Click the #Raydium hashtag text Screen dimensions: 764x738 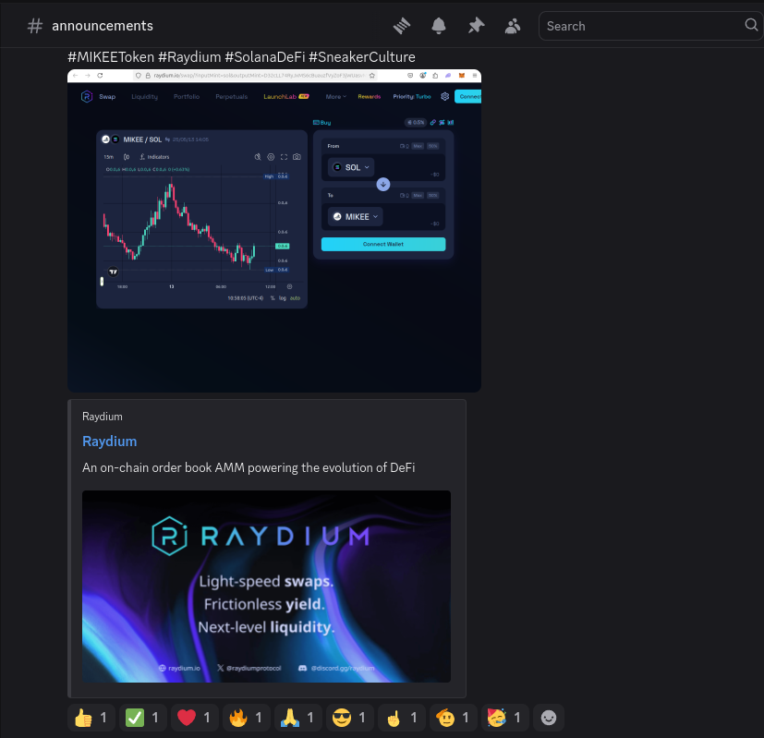click(x=189, y=57)
